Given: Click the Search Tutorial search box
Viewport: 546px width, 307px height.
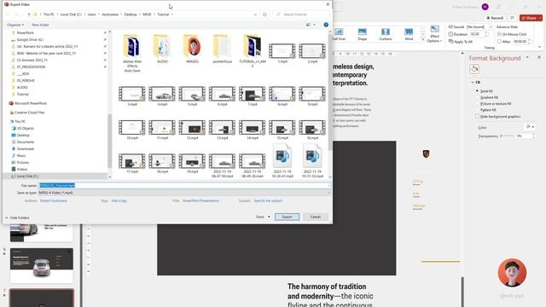Looking at the screenshot, I should [x=301, y=14].
